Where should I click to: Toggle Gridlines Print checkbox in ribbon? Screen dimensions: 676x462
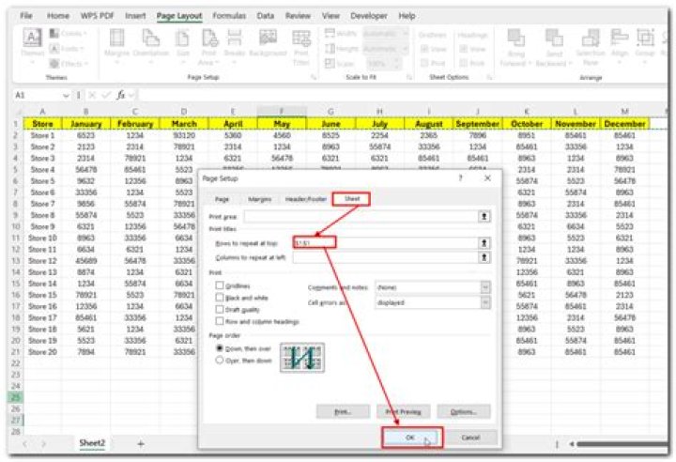pos(424,63)
